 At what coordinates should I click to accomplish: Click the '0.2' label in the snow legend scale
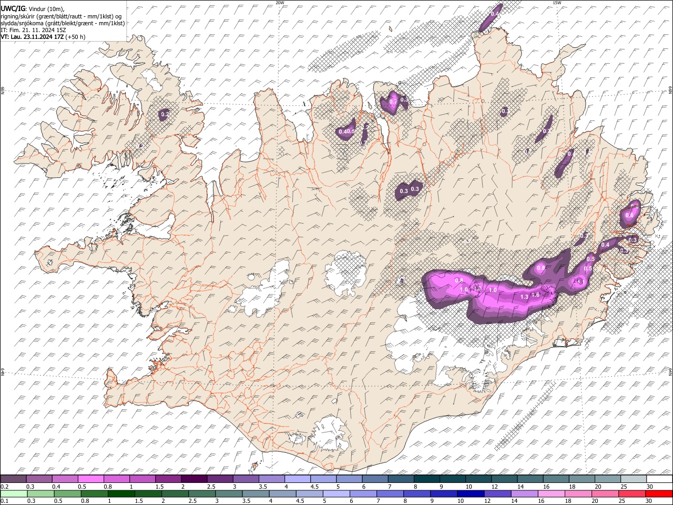pyautogui.click(x=4, y=486)
